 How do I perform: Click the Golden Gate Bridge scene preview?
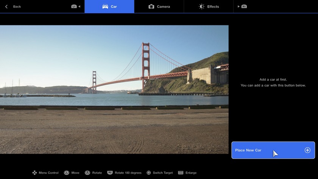(x=114, y=89)
